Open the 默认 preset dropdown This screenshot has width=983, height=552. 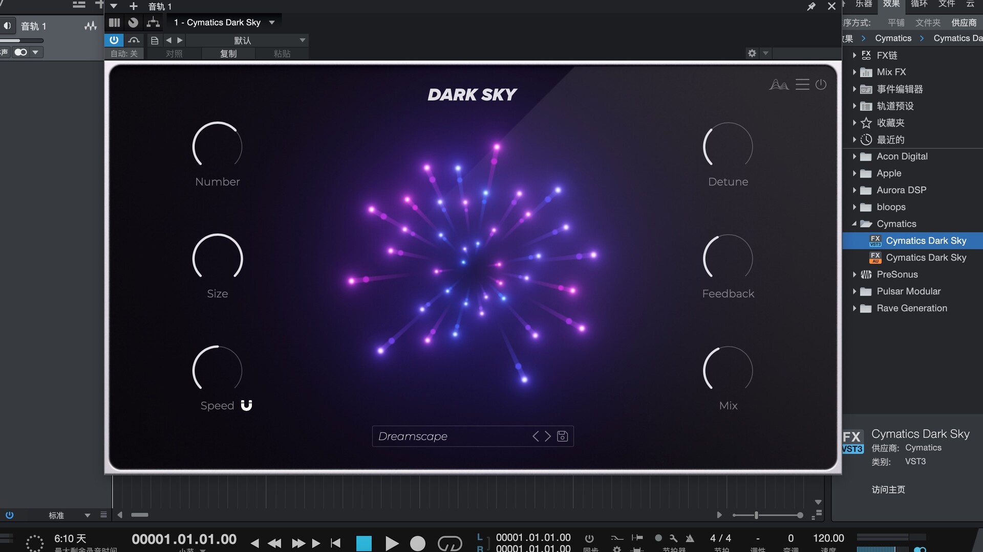[x=248, y=40]
